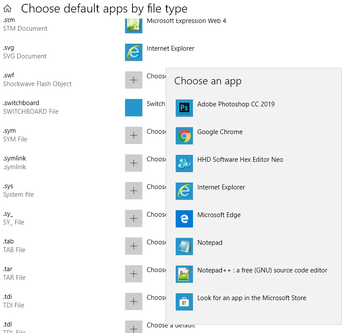Viewport: 360px width, 333px height.
Task: Click the TDI File description
Action: coord(13,305)
